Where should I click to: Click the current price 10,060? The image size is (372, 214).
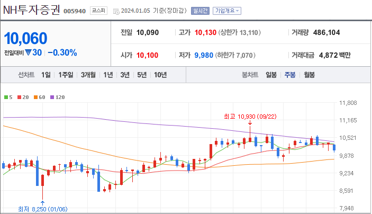pyautogui.click(x=25, y=38)
